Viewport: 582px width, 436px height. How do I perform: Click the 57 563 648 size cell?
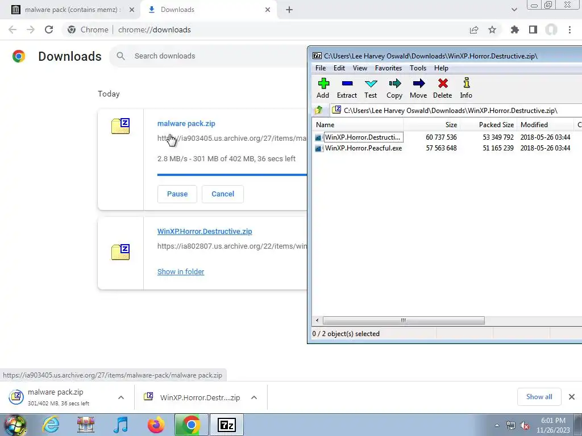[x=441, y=148]
